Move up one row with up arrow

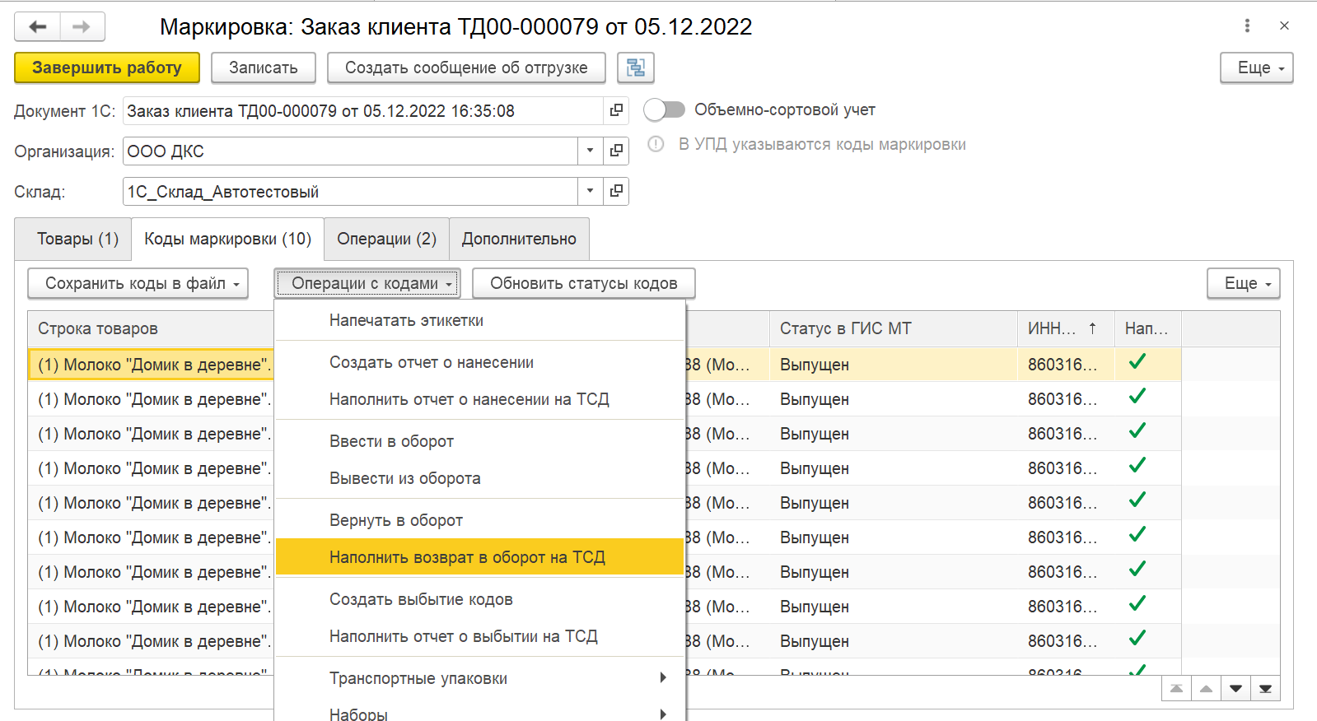tap(1206, 688)
